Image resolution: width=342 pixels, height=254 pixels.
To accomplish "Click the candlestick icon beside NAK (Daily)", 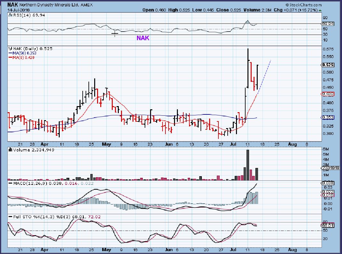I will coord(10,48).
